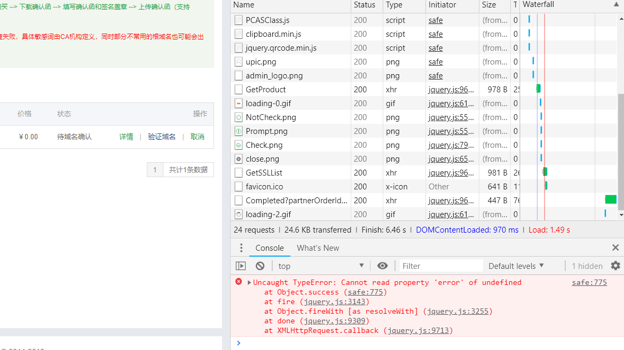Click the red error icon in console
Screen dimensions: 624x350
(239, 282)
